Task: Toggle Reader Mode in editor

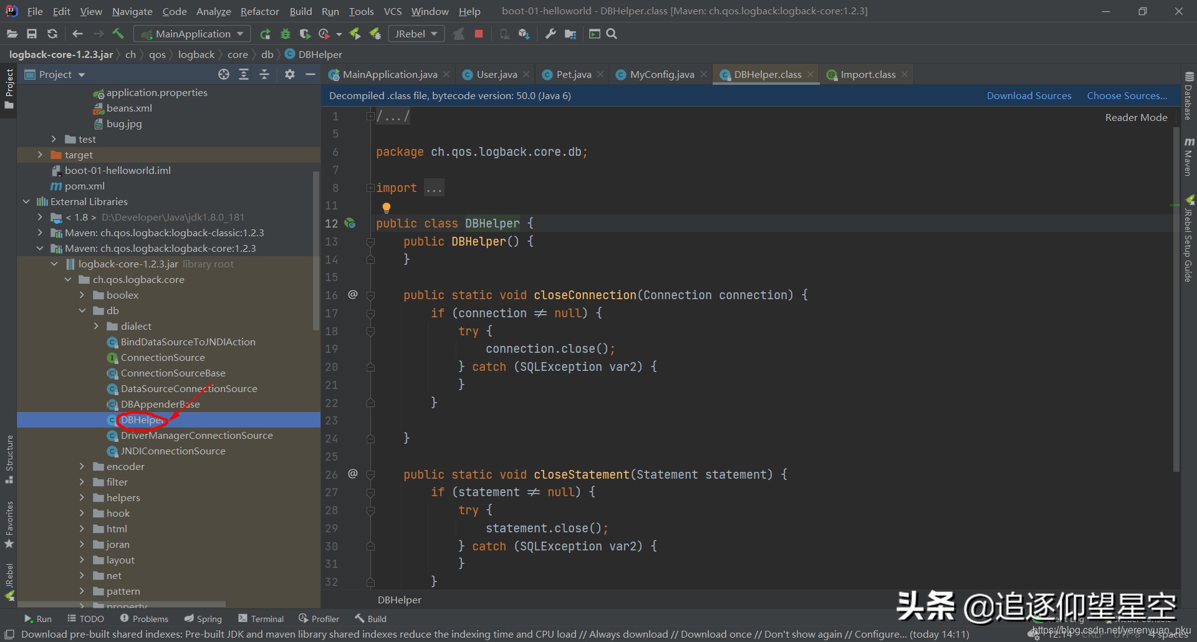Action: 1136,117
